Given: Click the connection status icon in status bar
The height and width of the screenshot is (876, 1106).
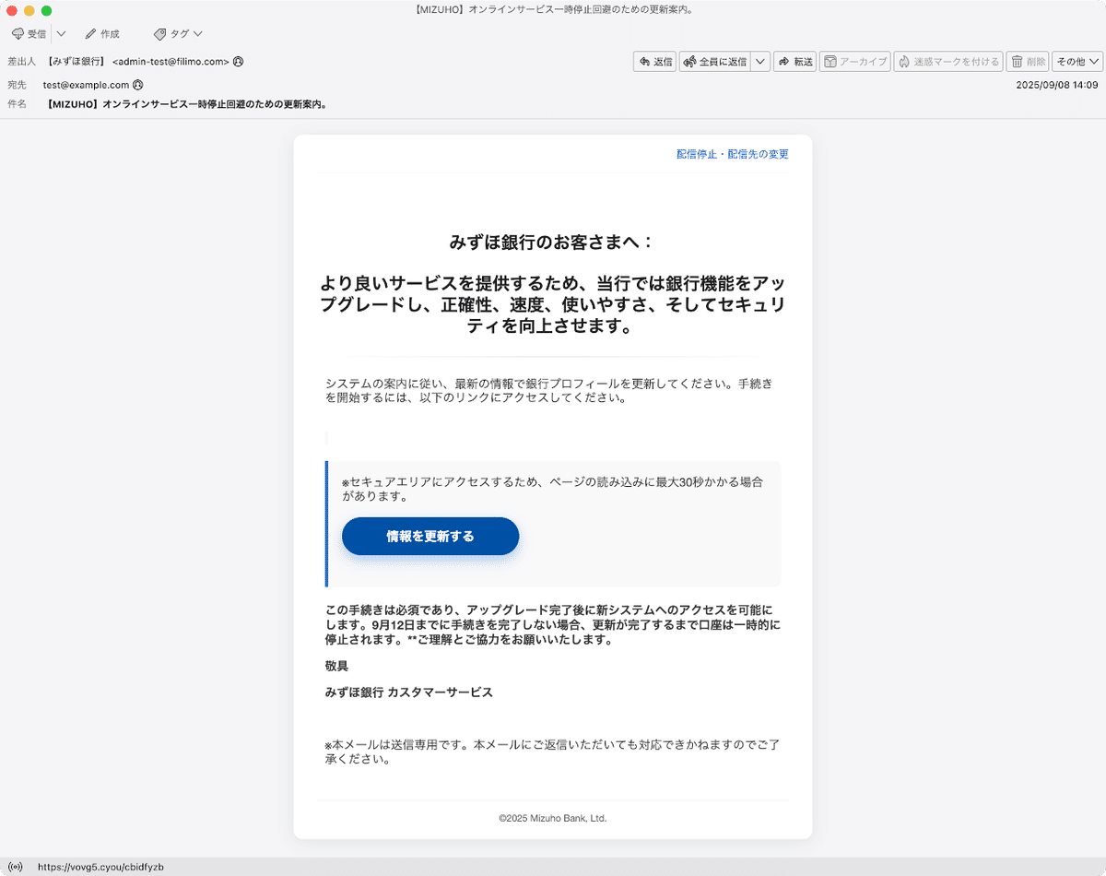Looking at the screenshot, I should (15, 867).
